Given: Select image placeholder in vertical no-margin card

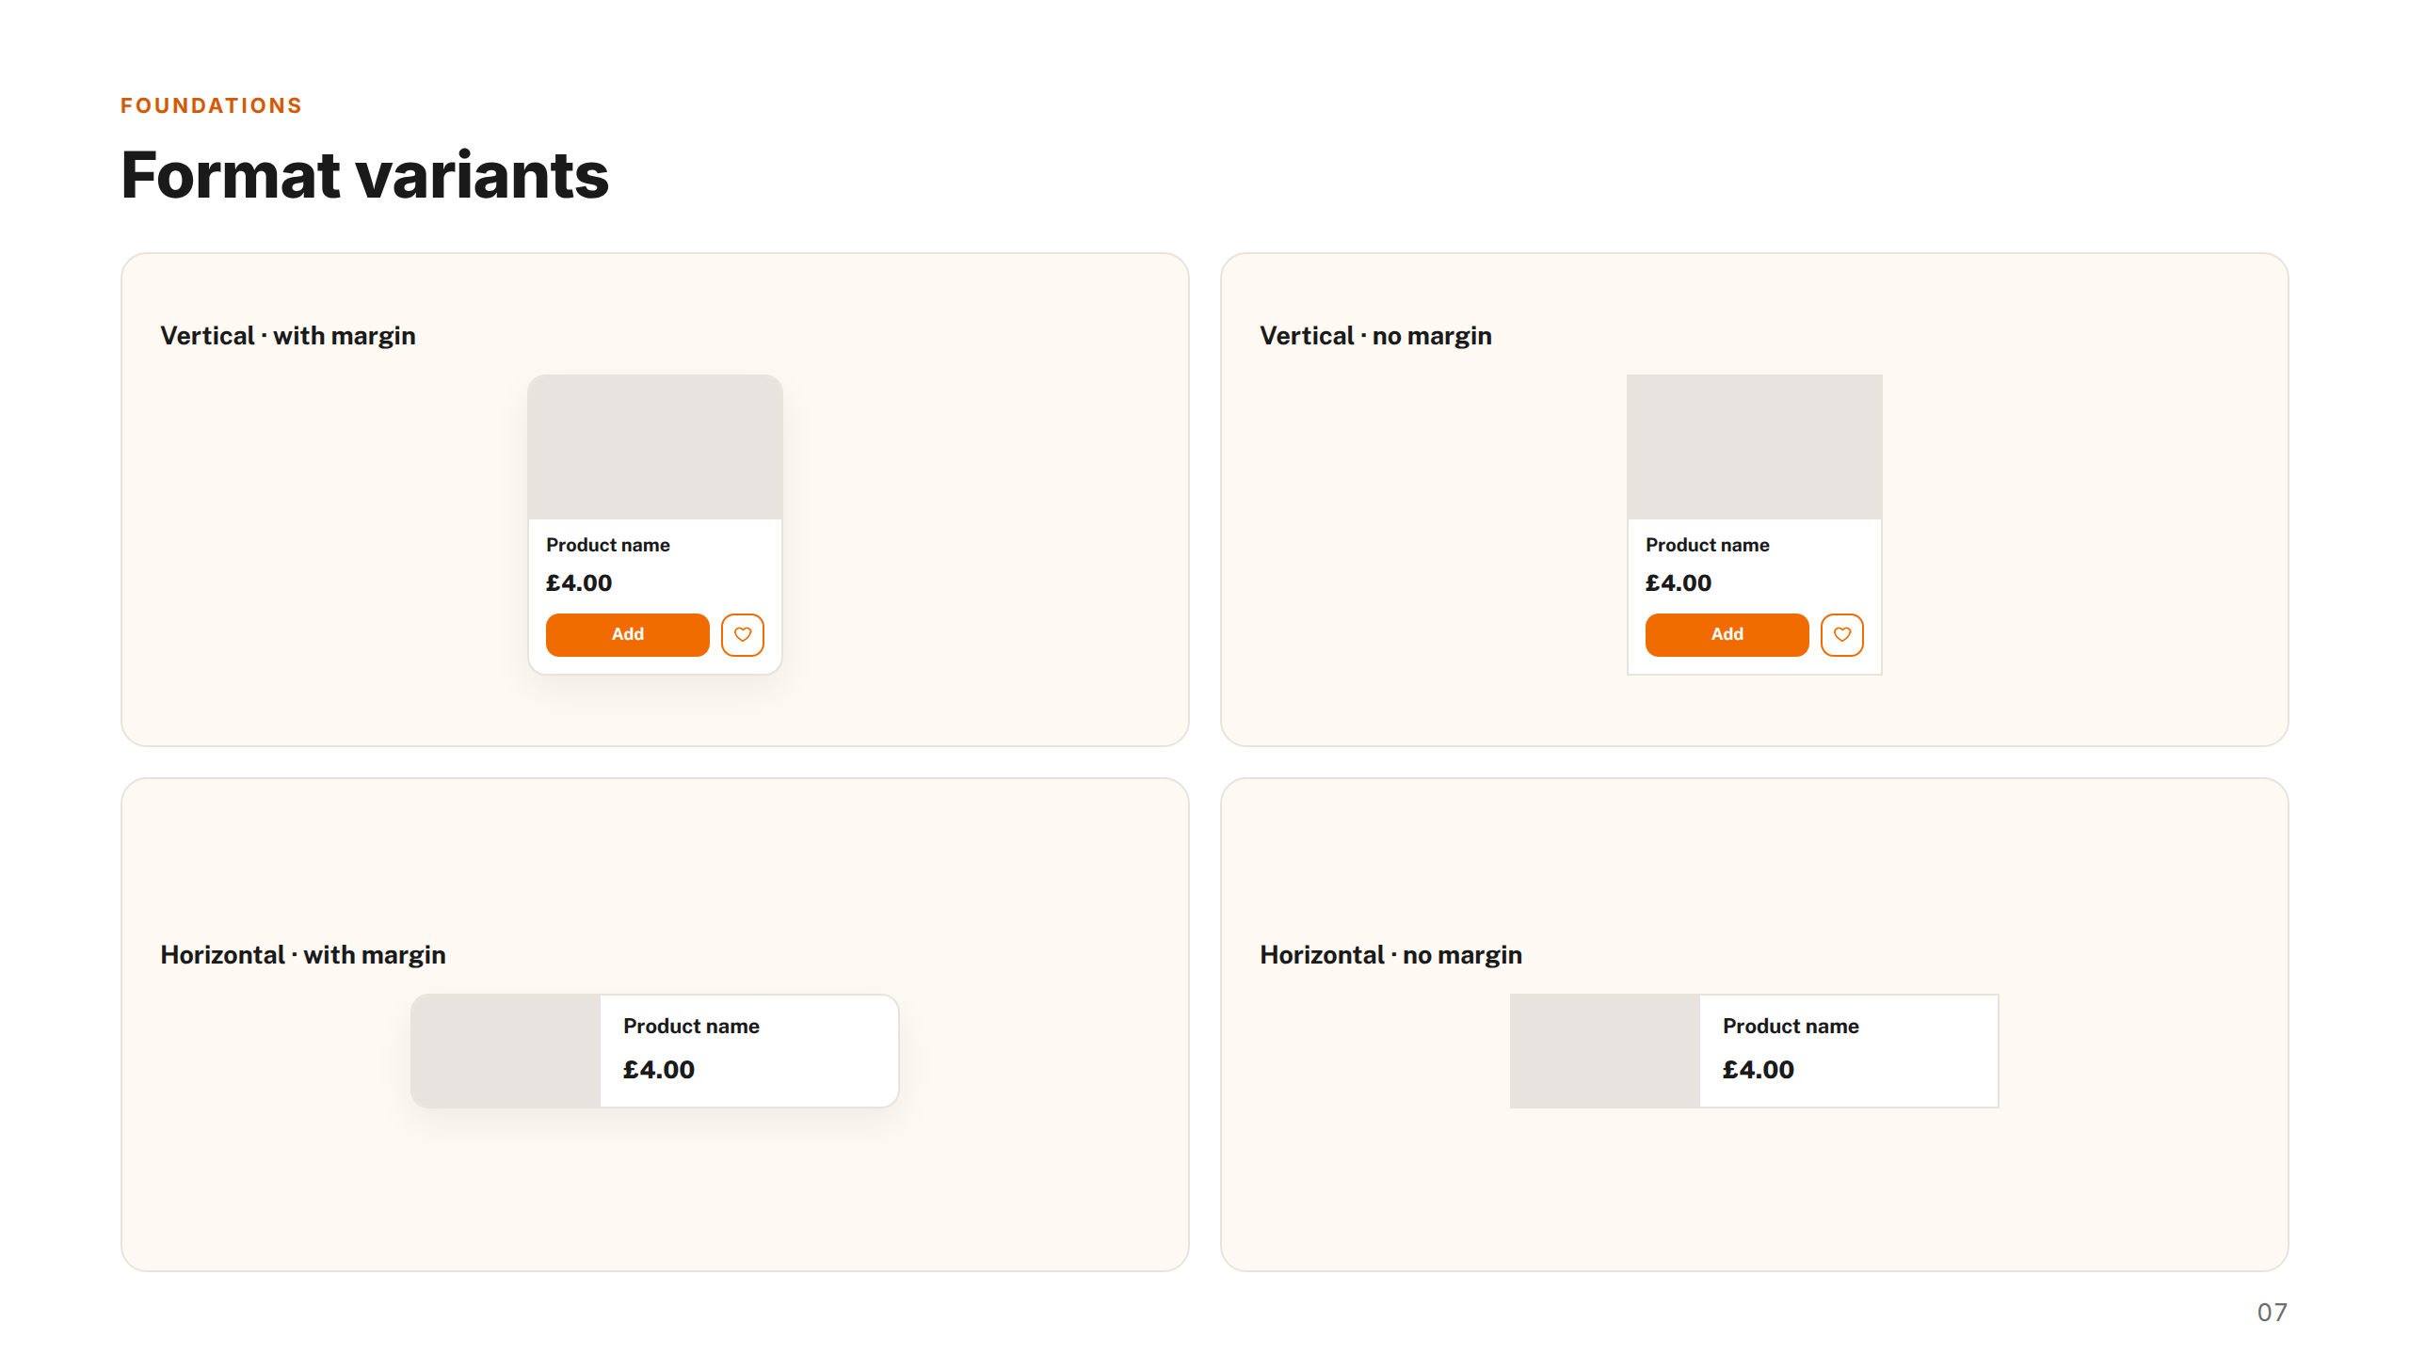Looking at the screenshot, I should click(1755, 447).
